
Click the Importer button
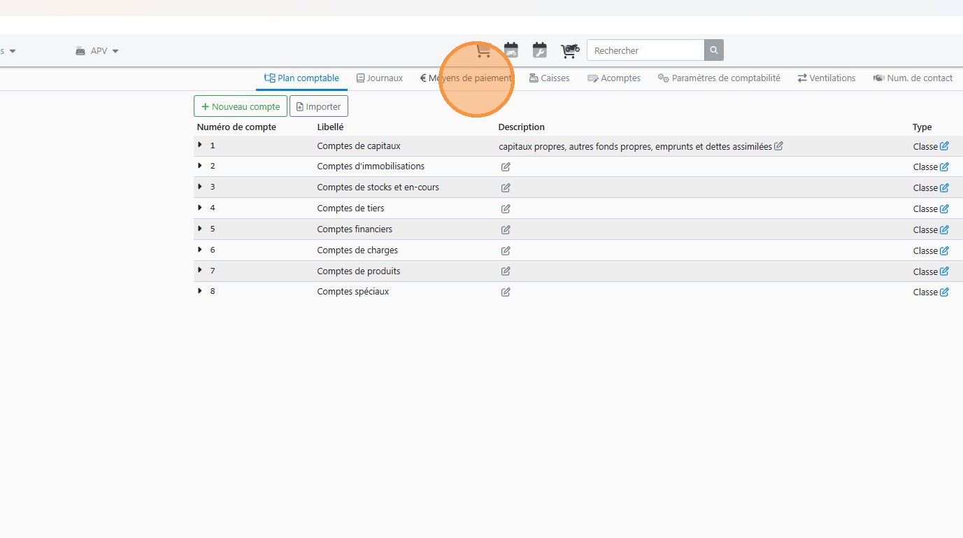(319, 106)
